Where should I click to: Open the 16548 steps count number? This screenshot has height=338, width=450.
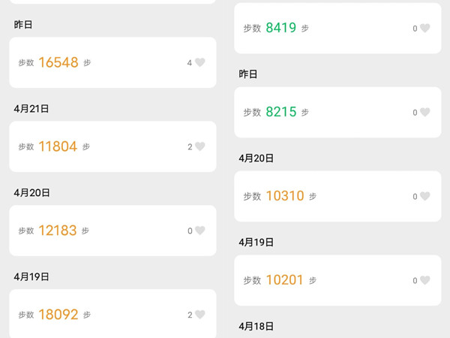58,63
